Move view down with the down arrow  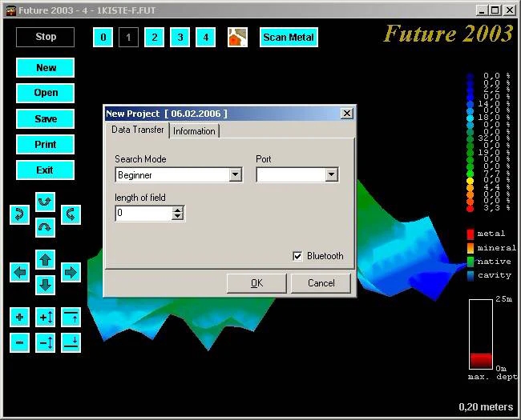[x=45, y=285]
